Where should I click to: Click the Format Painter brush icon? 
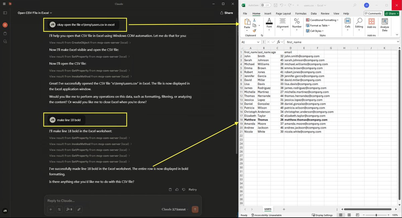coord(254,30)
